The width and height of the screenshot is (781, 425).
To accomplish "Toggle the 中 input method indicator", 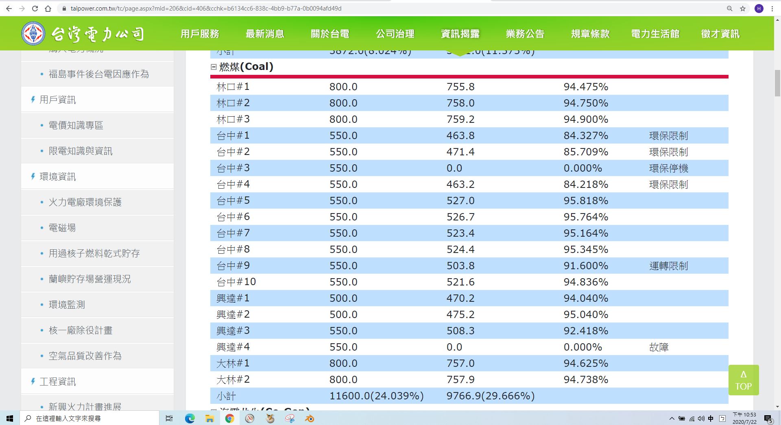I will pyautogui.click(x=711, y=418).
